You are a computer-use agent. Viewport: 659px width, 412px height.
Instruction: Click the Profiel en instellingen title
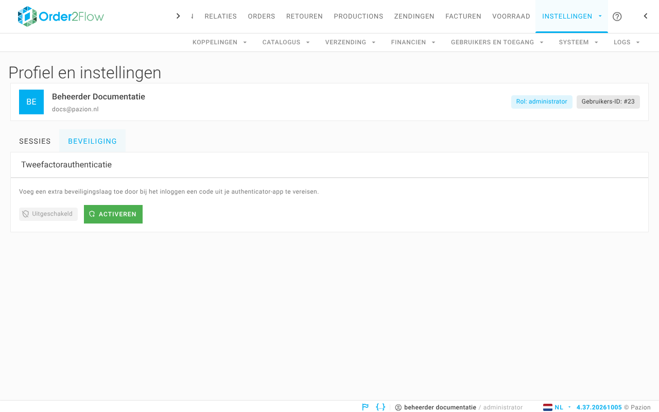[85, 73]
